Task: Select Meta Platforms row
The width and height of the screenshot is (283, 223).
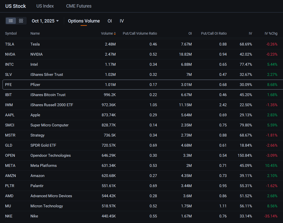Action: 141,165
